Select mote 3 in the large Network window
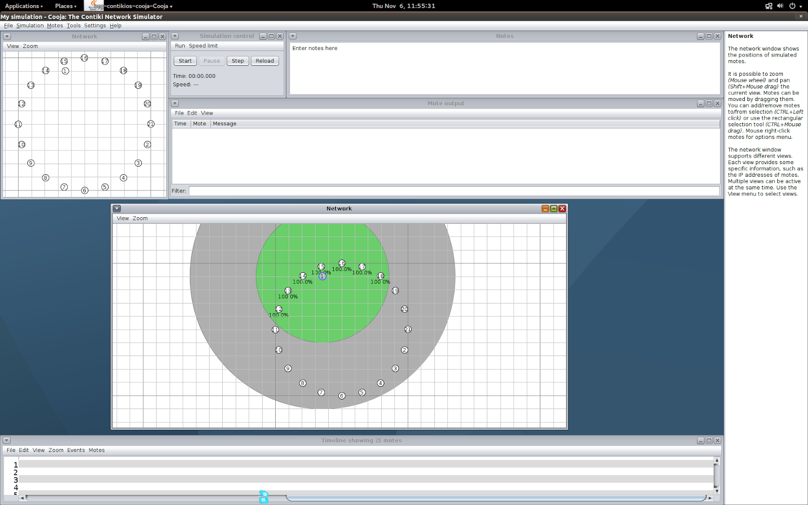Image resolution: width=808 pixels, height=505 pixels. pyautogui.click(x=395, y=369)
